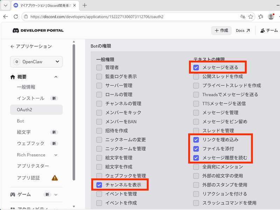Enable ロールの管理 checkbox
The height and width of the screenshot is (210, 280).
tap(99, 94)
